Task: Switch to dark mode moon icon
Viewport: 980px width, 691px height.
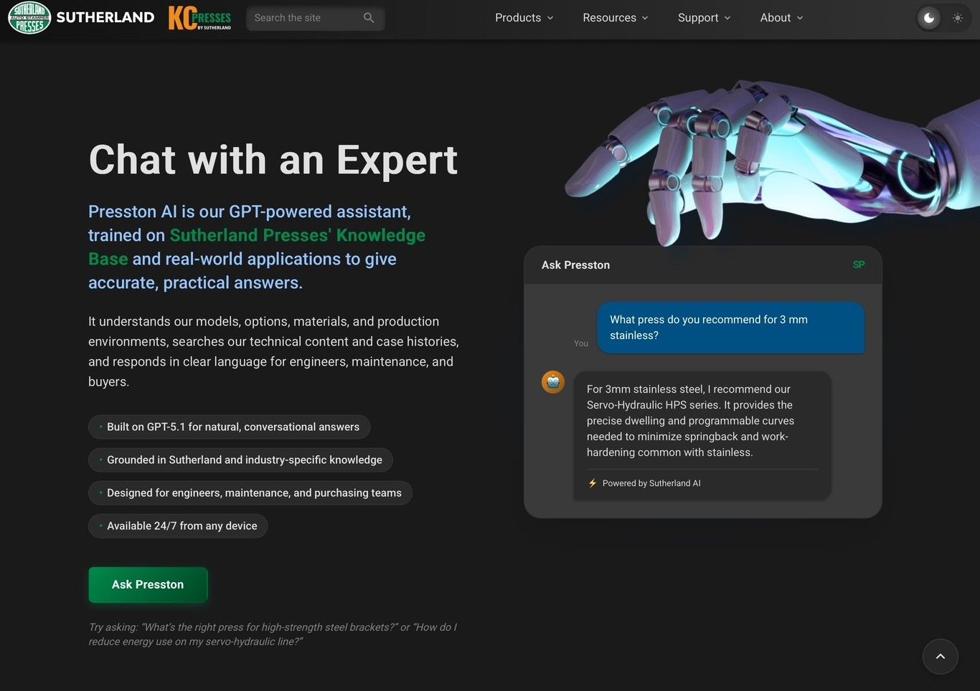Action: tap(929, 18)
